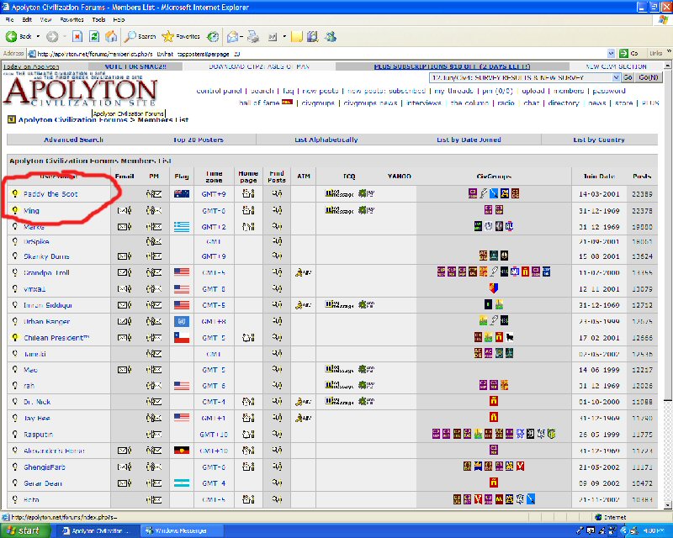The image size is (673, 538).
Task: Open the Favorites menu
Action: [72, 18]
